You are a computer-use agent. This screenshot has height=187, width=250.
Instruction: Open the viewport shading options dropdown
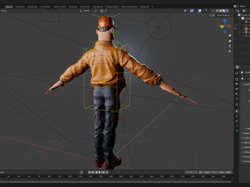[x=231, y=11]
